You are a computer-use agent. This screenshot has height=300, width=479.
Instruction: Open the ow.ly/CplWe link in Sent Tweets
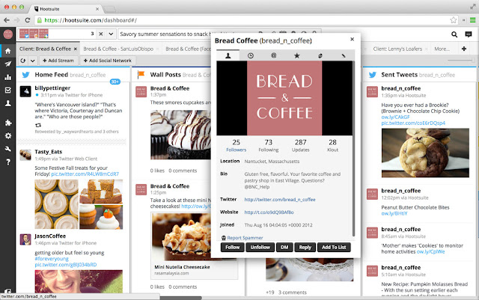pyautogui.click(x=431, y=251)
